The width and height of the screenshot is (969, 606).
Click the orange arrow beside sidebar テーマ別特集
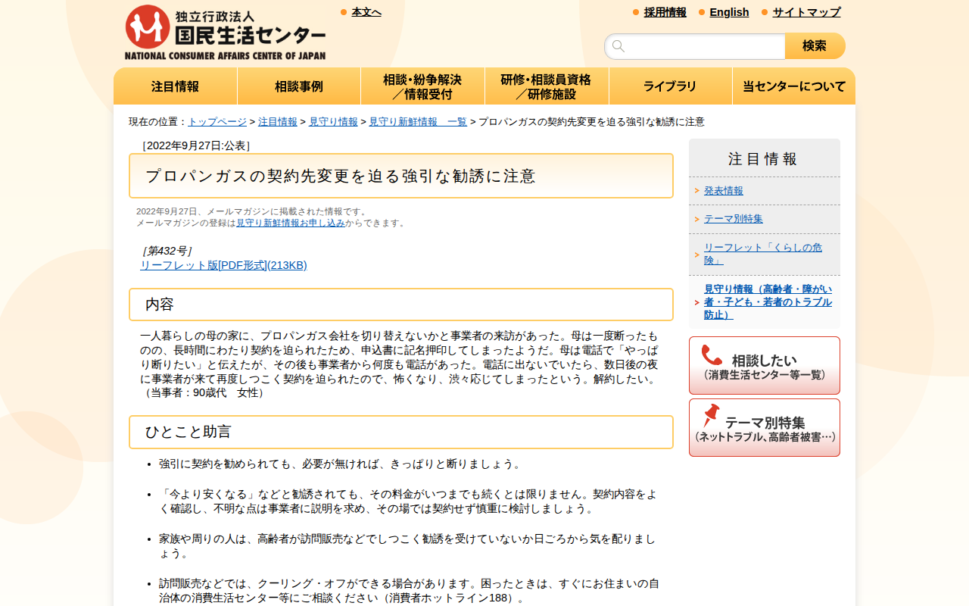pos(696,219)
